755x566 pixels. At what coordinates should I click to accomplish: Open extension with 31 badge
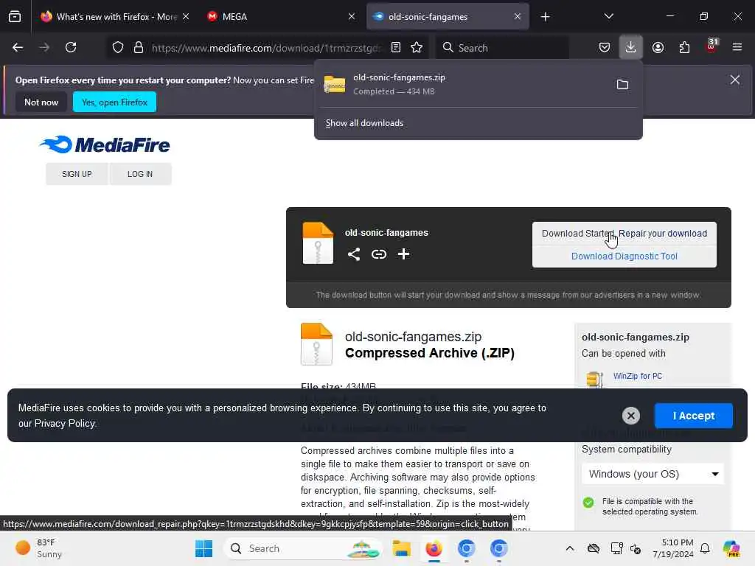(x=711, y=46)
